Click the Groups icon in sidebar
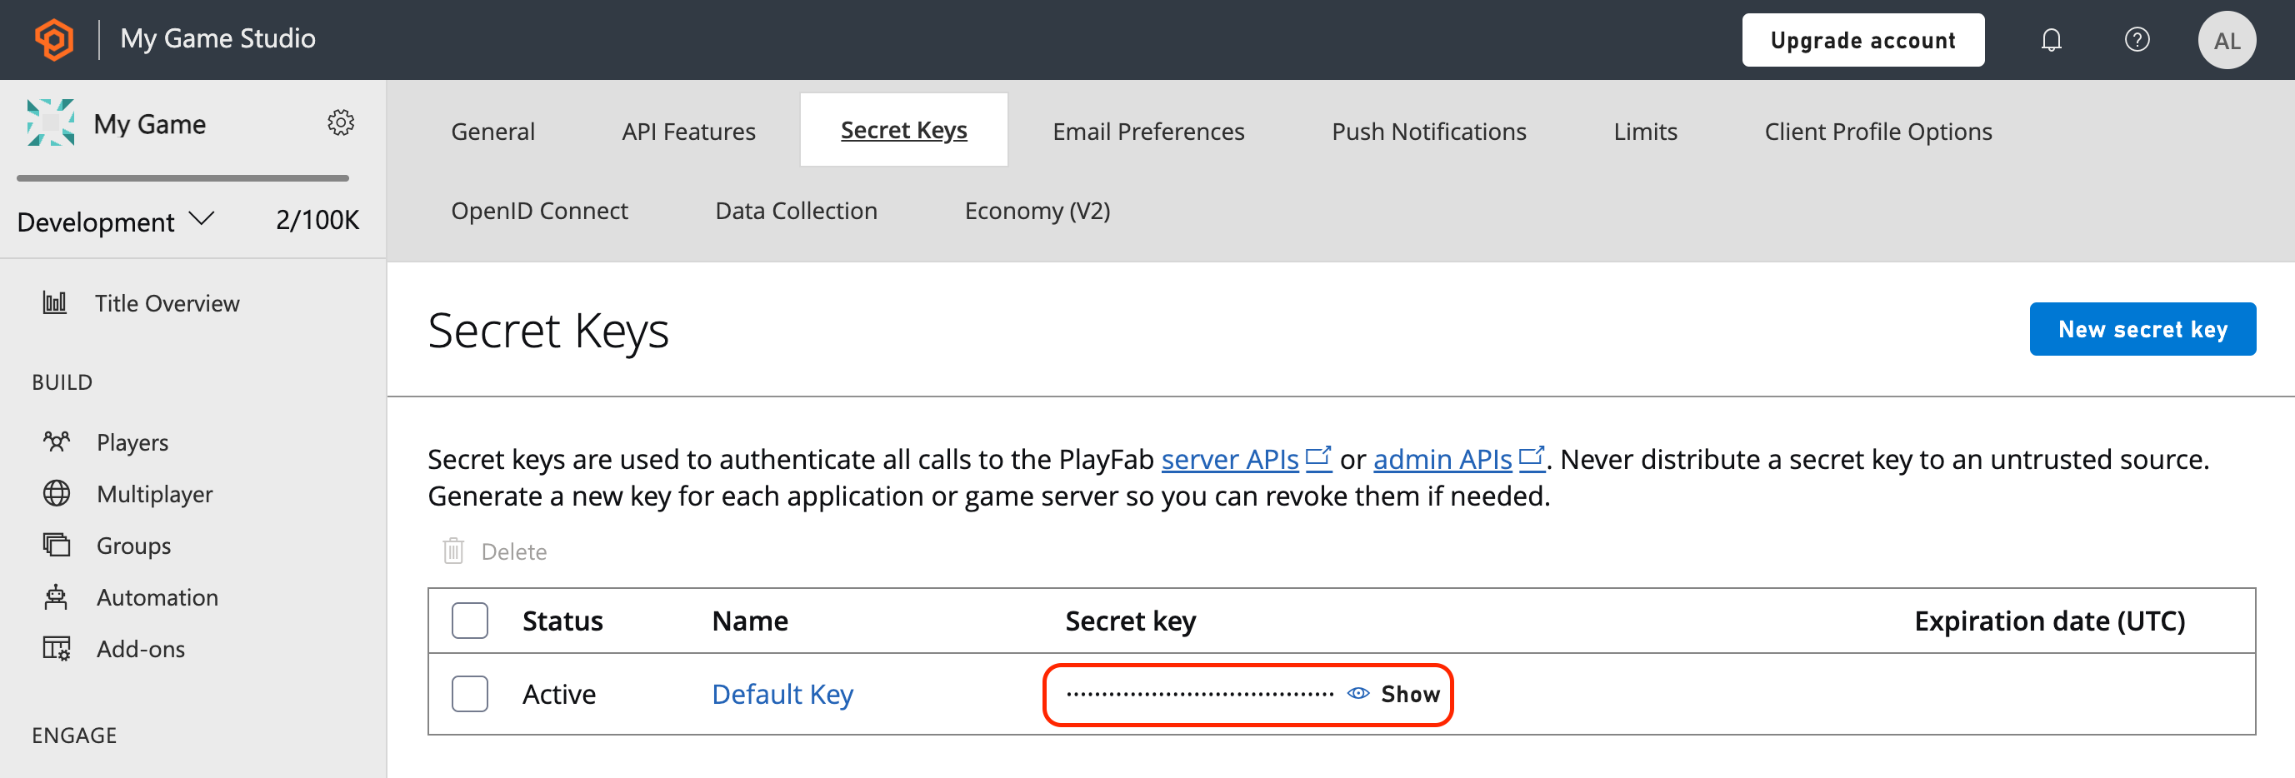2295x778 pixels. point(55,545)
